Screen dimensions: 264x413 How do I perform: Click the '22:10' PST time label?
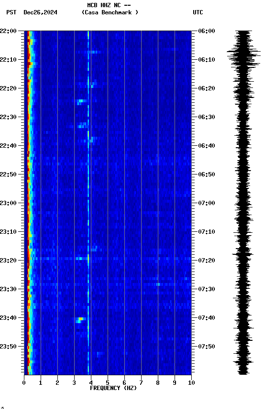(8, 60)
